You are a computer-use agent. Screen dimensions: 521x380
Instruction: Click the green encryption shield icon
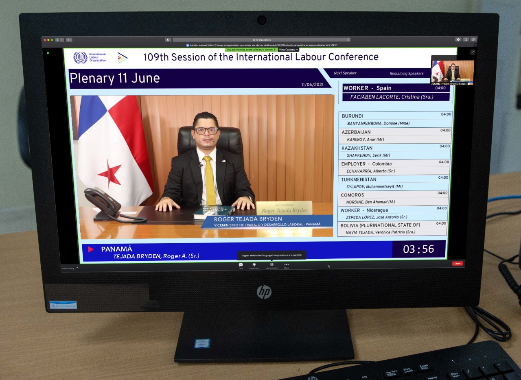(48, 53)
